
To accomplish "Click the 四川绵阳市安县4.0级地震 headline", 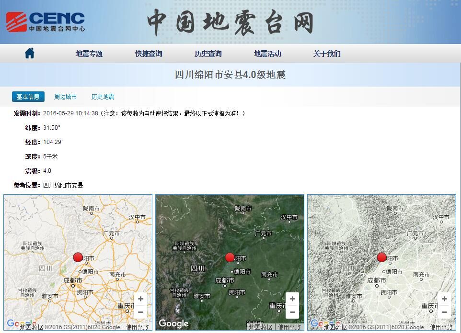I will click(230, 75).
